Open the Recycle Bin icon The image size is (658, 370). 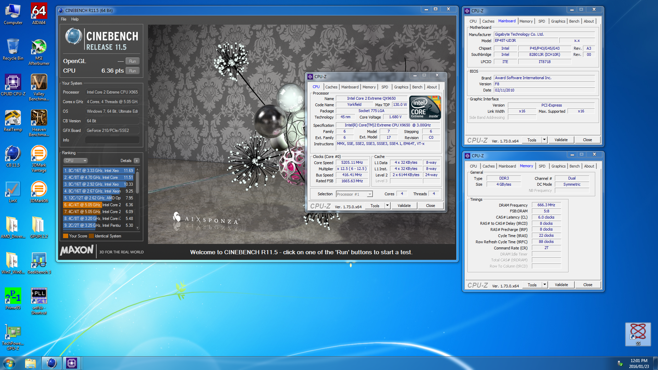tap(13, 50)
